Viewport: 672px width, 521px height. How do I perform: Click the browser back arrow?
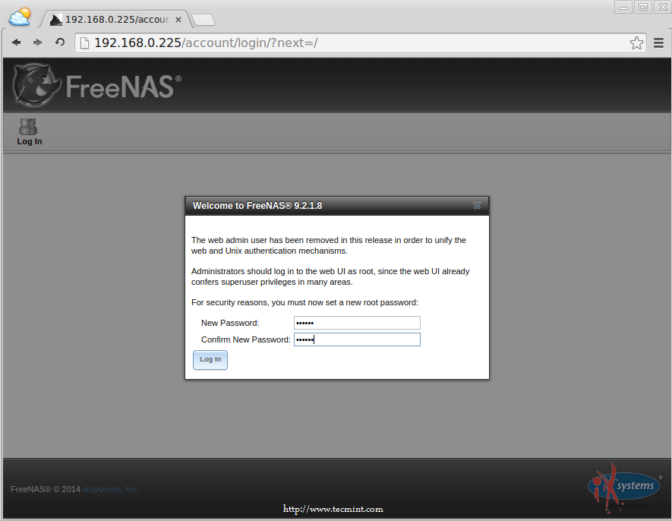(x=16, y=43)
